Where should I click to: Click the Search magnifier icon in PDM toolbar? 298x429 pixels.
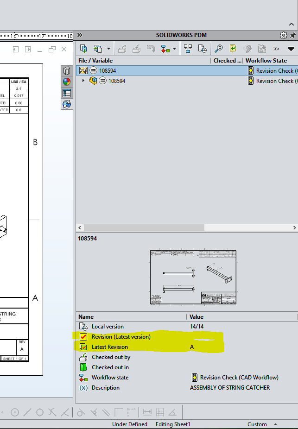218,48
